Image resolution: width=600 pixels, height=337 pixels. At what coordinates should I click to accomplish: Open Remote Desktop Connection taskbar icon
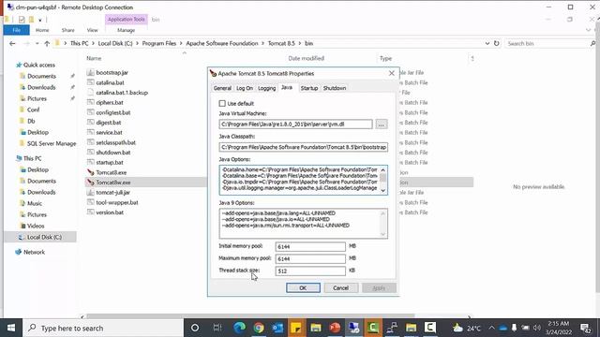354,328
